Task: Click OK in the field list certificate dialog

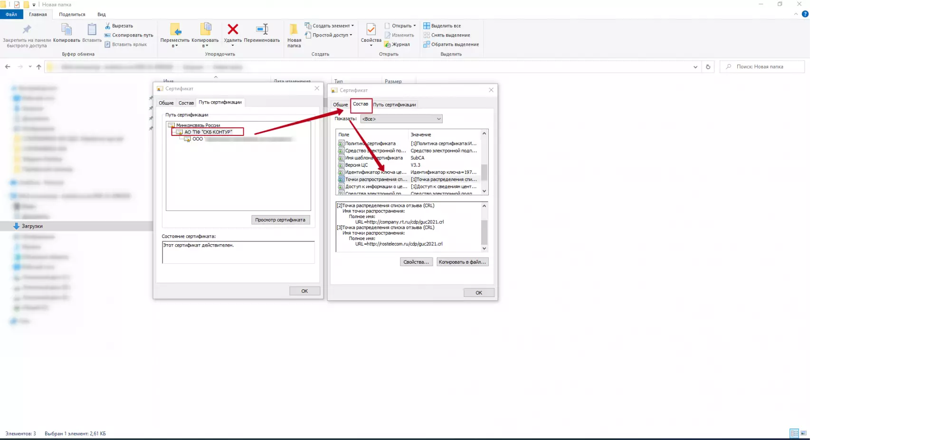Action: pos(479,293)
